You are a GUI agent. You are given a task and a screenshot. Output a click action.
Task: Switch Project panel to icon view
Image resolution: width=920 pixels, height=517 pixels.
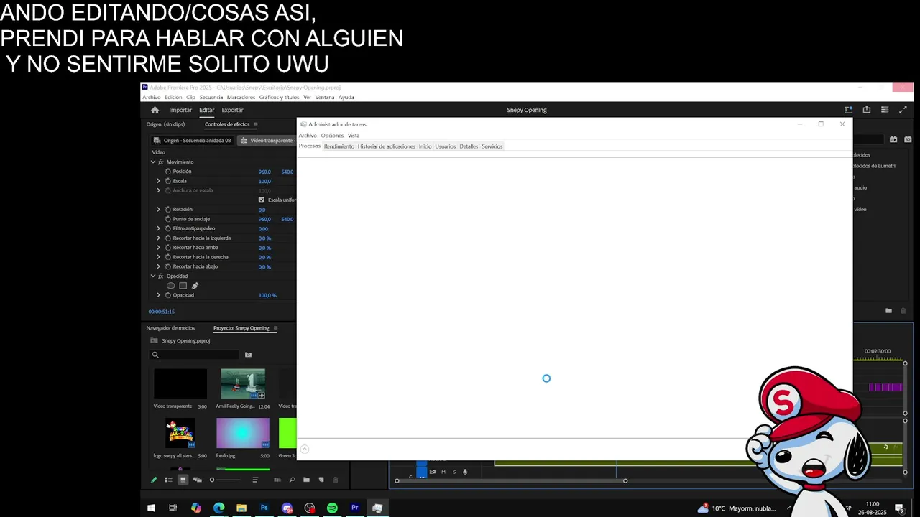(183, 480)
